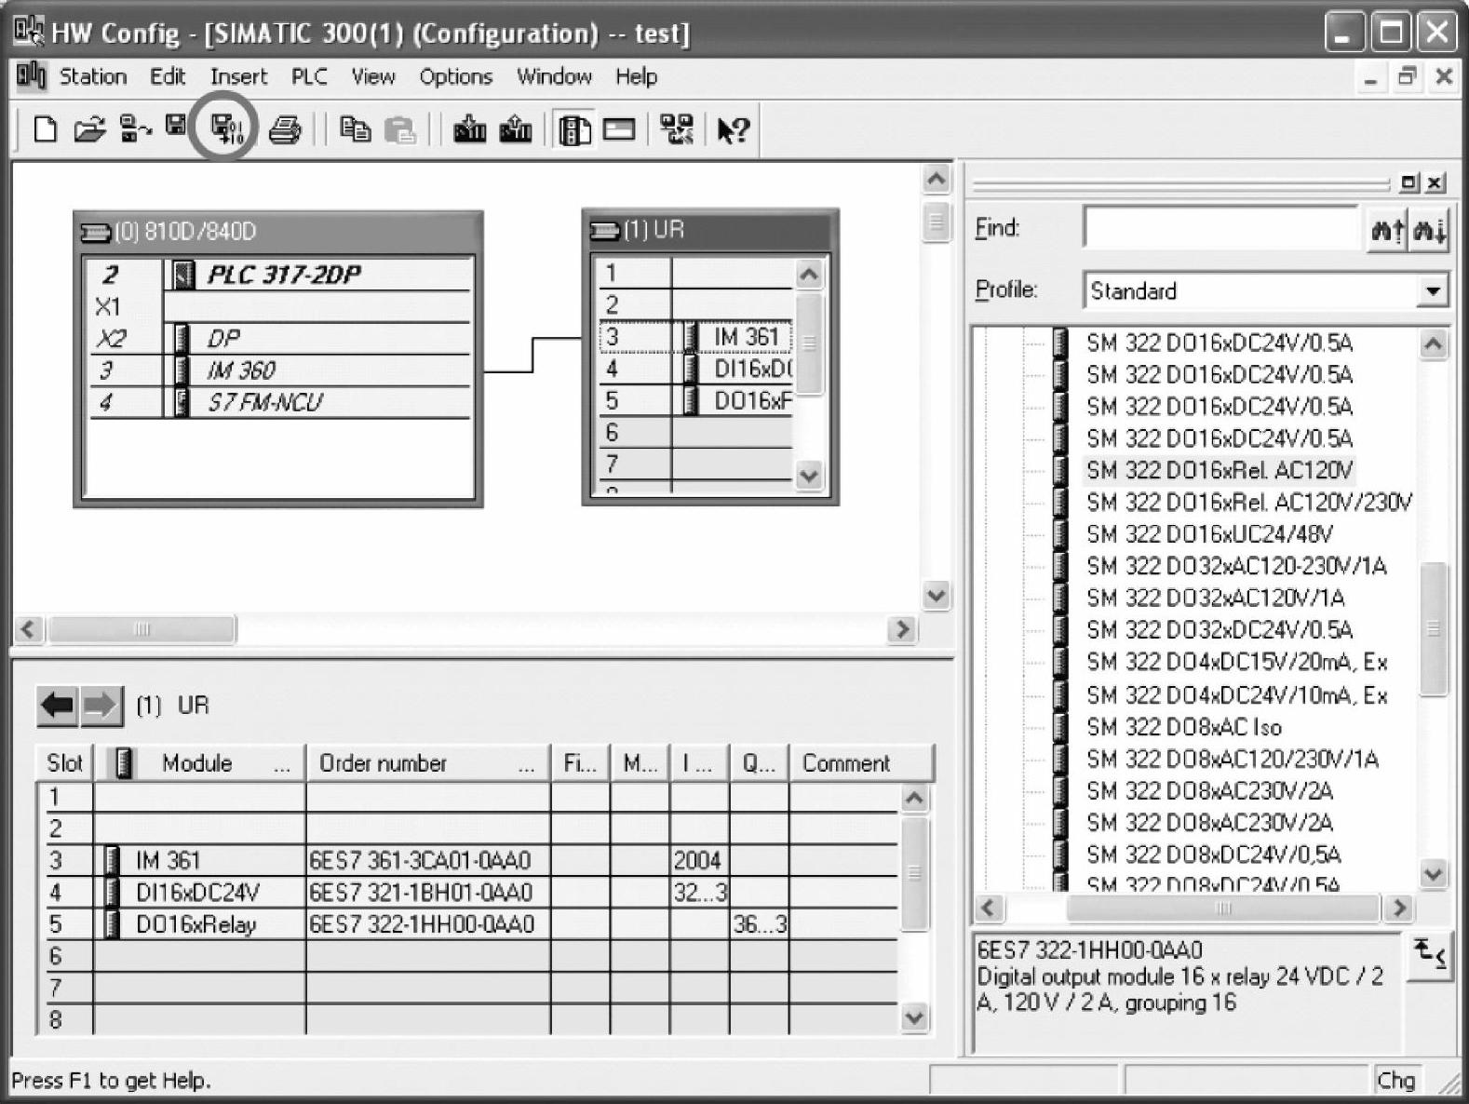Select SM 322 DO16xUC24/48V in catalog
1469x1104 pixels.
(x=1208, y=534)
